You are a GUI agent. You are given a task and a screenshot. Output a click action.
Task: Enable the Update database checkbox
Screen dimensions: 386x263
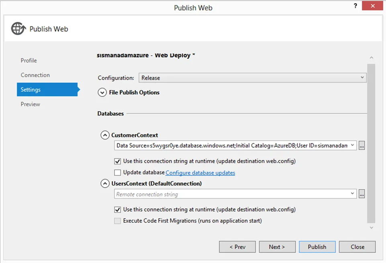pos(117,173)
